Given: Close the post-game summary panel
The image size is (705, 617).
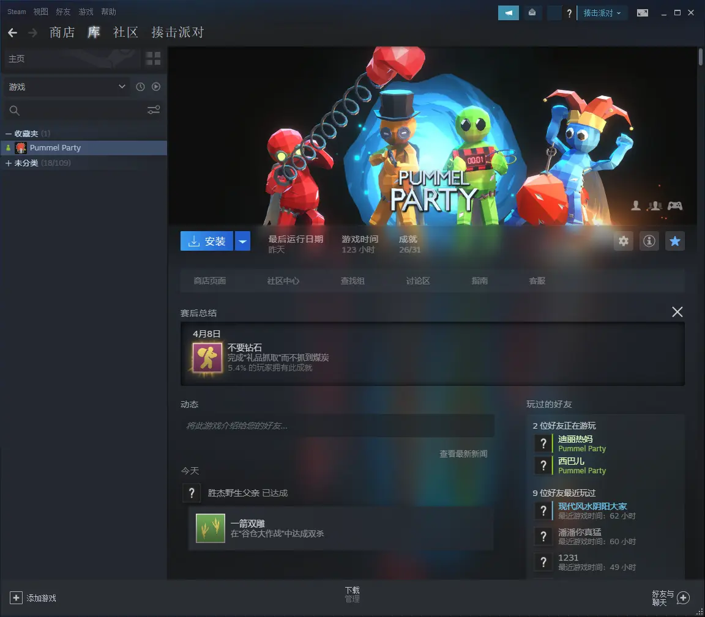Looking at the screenshot, I should (677, 312).
